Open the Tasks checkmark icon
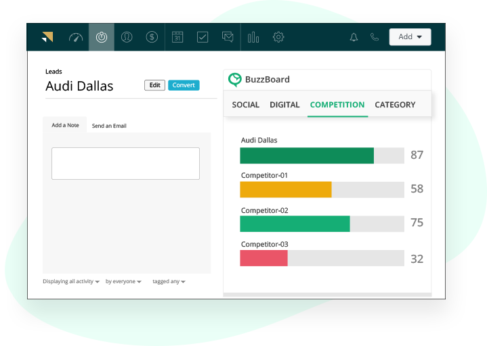The image size is (487, 346). (203, 37)
